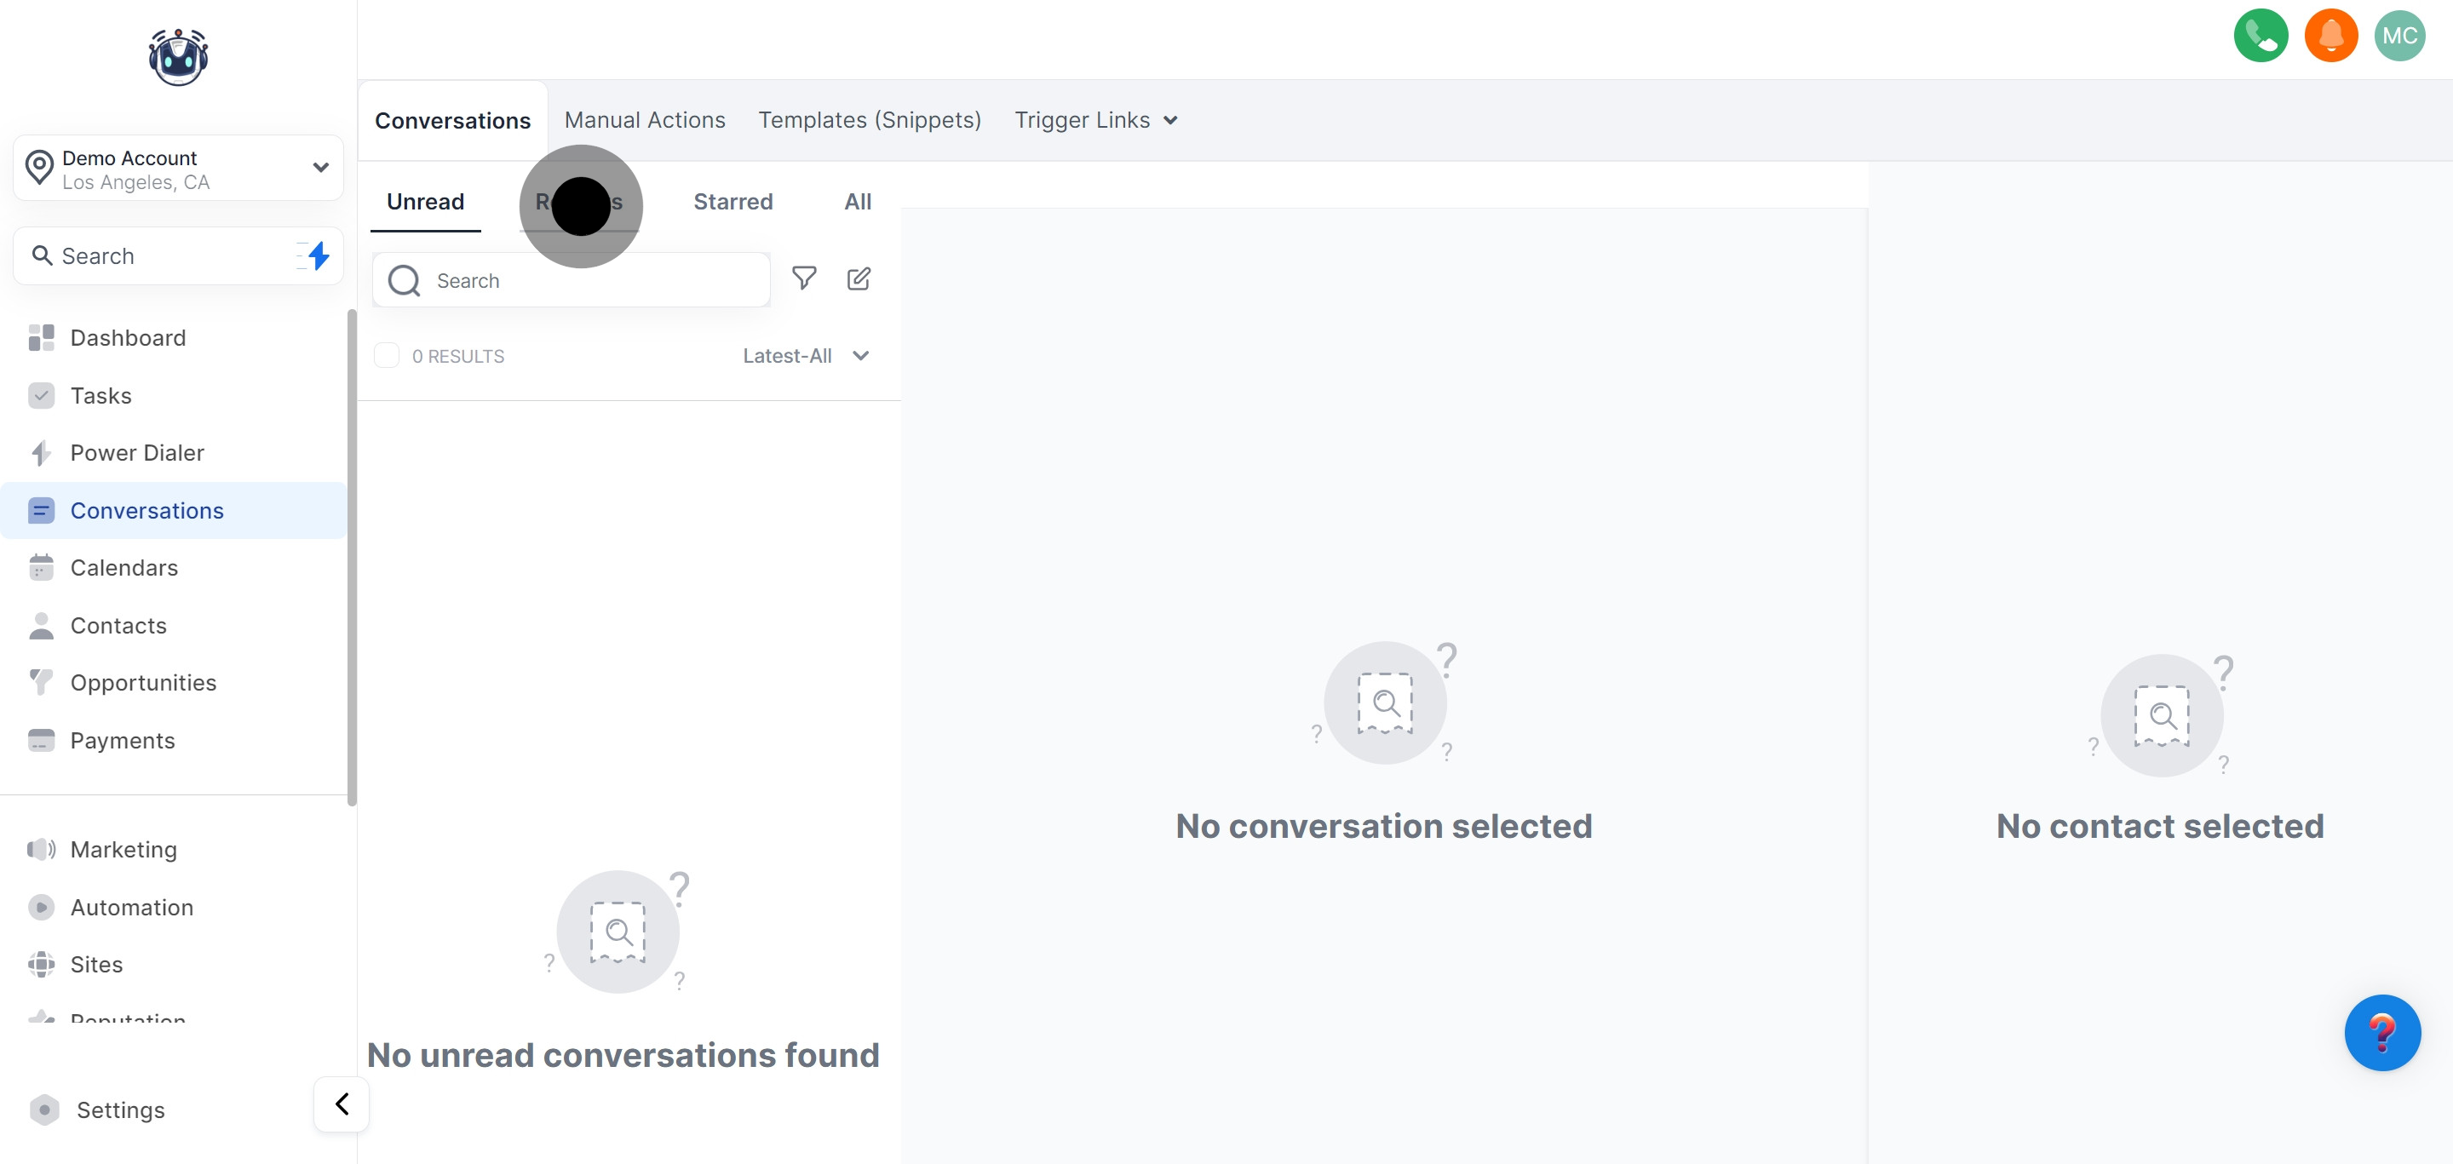Switch to the Starred tab
Image resolution: width=2453 pixels, height=1164 pixels.
(x=732, y=202)
